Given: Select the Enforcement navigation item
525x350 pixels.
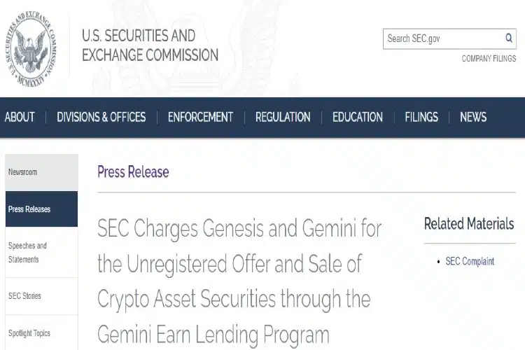Looking at the screenshot, I should [x=201, y=117].
